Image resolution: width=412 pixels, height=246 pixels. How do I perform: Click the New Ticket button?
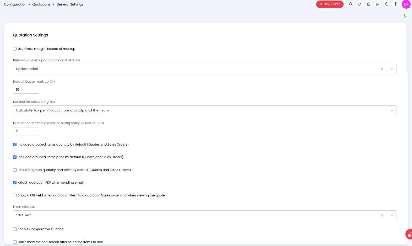pyautogui.click(x=330, y=4)
